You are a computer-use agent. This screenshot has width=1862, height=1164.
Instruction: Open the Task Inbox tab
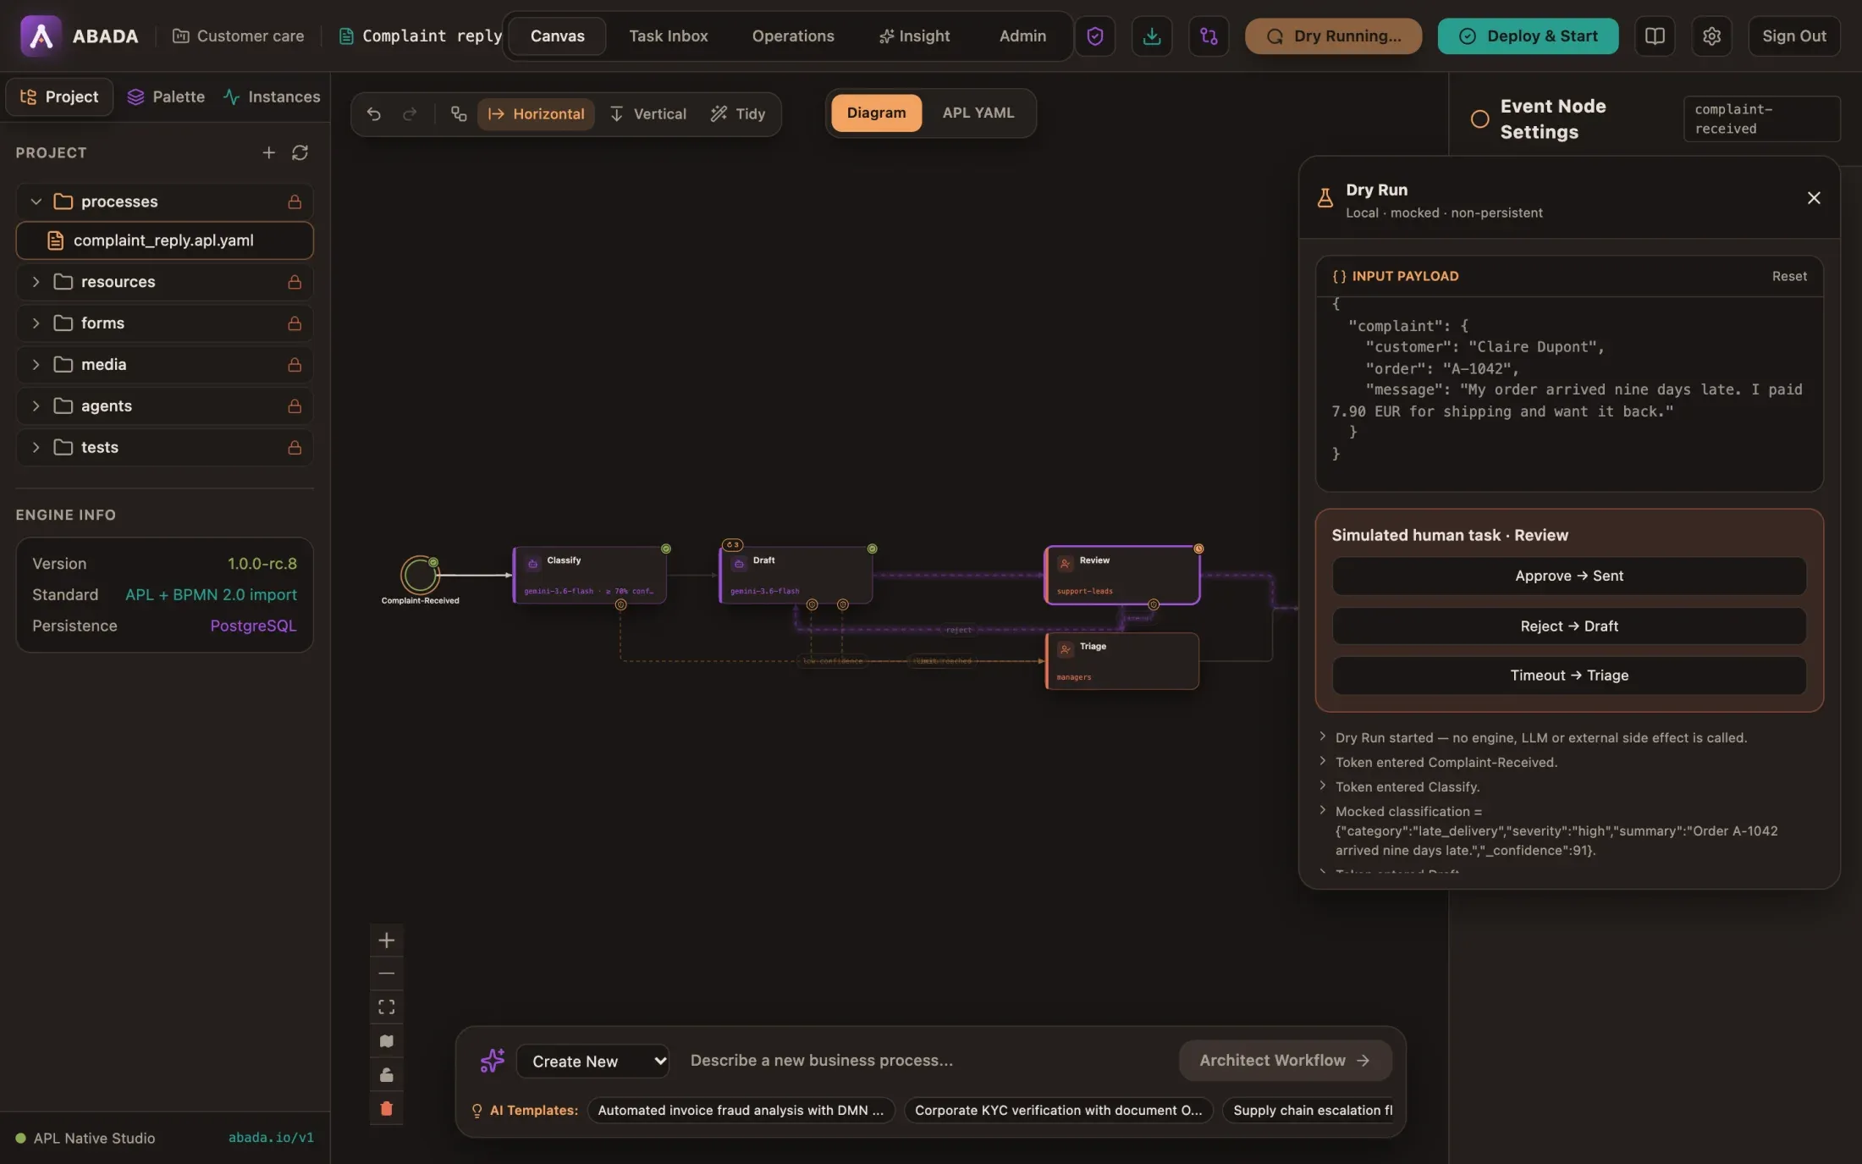668,36
